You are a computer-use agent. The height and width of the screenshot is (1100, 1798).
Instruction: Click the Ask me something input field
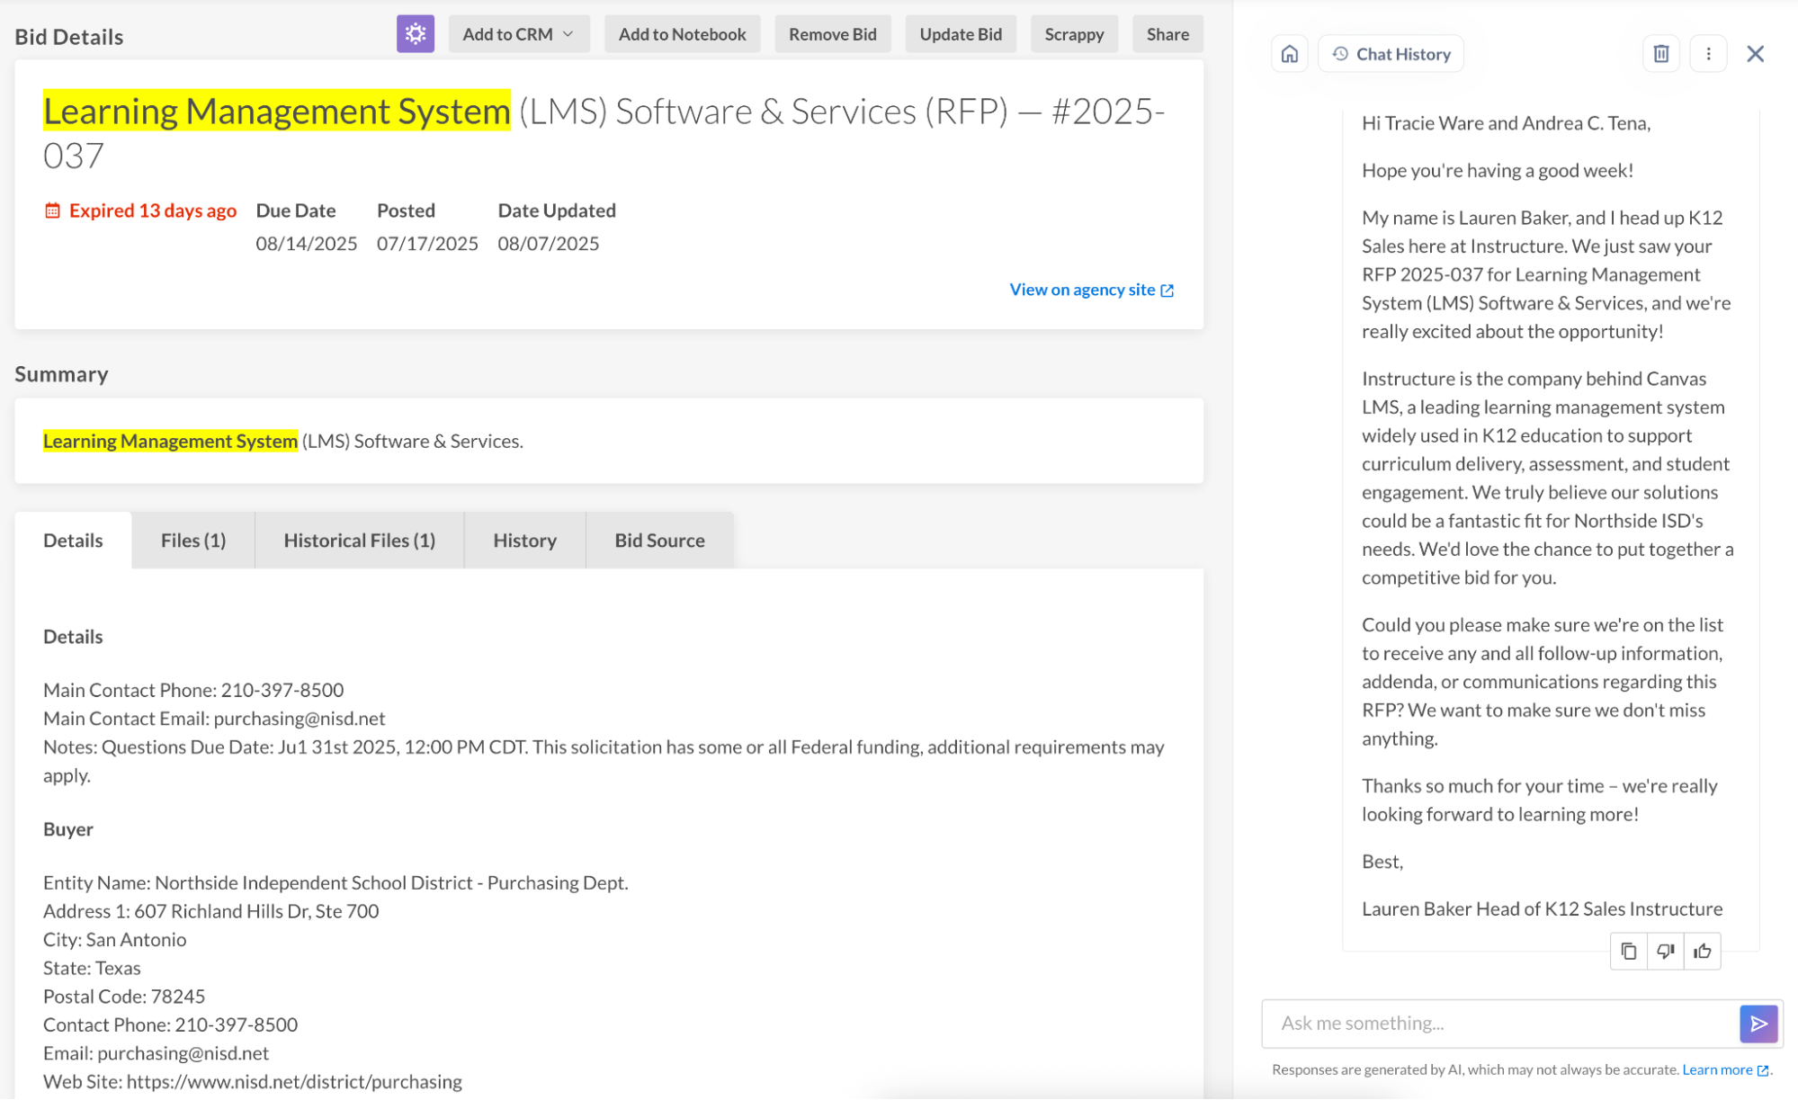(x=1499, y=1024)
